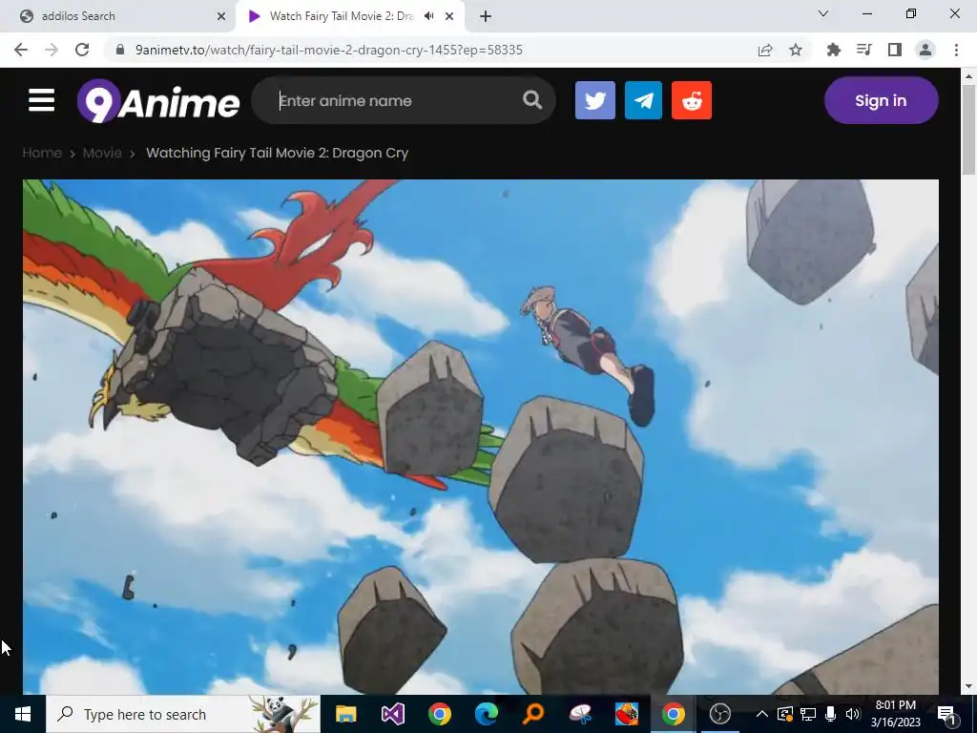The height and width of the screenshot is (733, 977).
Task: Open Microsoft Edge from taskbar
Action: coord(486,714)
